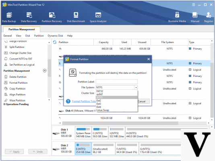Select the F: partition row

134,76
